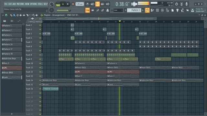Mute Track 16 with its green switch
Viewport: 207px width, 116px height.
[40, 89]
